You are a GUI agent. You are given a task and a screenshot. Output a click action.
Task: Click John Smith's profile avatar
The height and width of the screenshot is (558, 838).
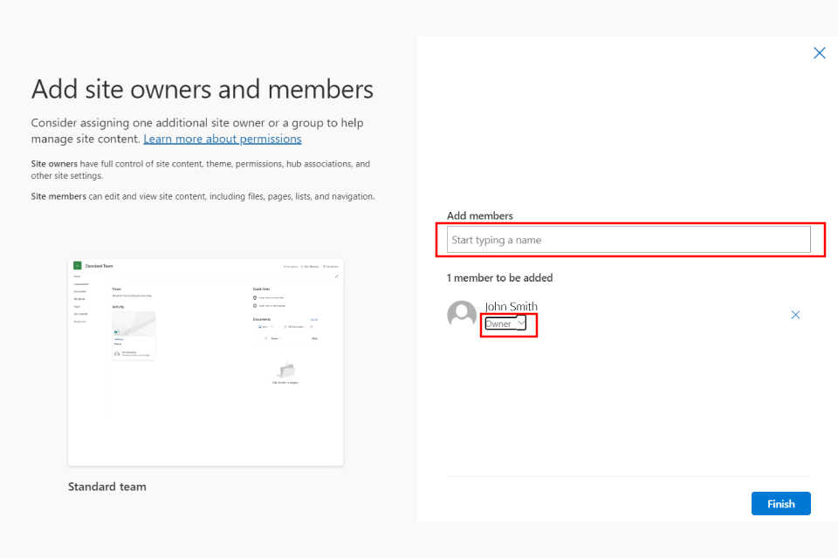click(462, 315)
